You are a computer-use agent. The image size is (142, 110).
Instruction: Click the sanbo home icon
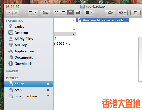click(x=11, y=26)
